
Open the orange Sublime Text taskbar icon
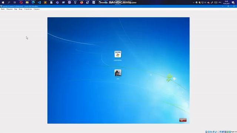(x=45, y=3)
